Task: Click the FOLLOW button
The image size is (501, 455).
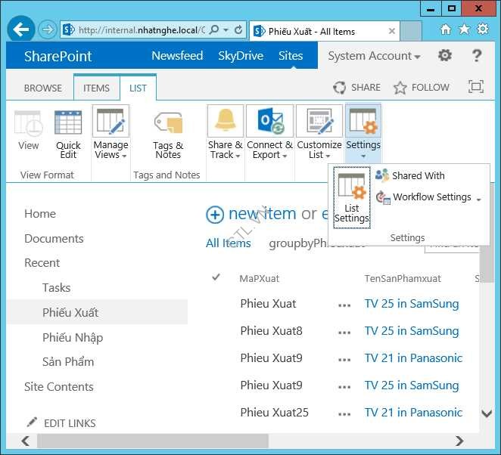Action: [x=422, y=88]
